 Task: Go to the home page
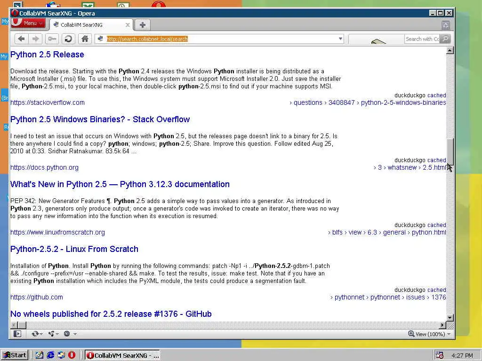(x=85, y=39)
